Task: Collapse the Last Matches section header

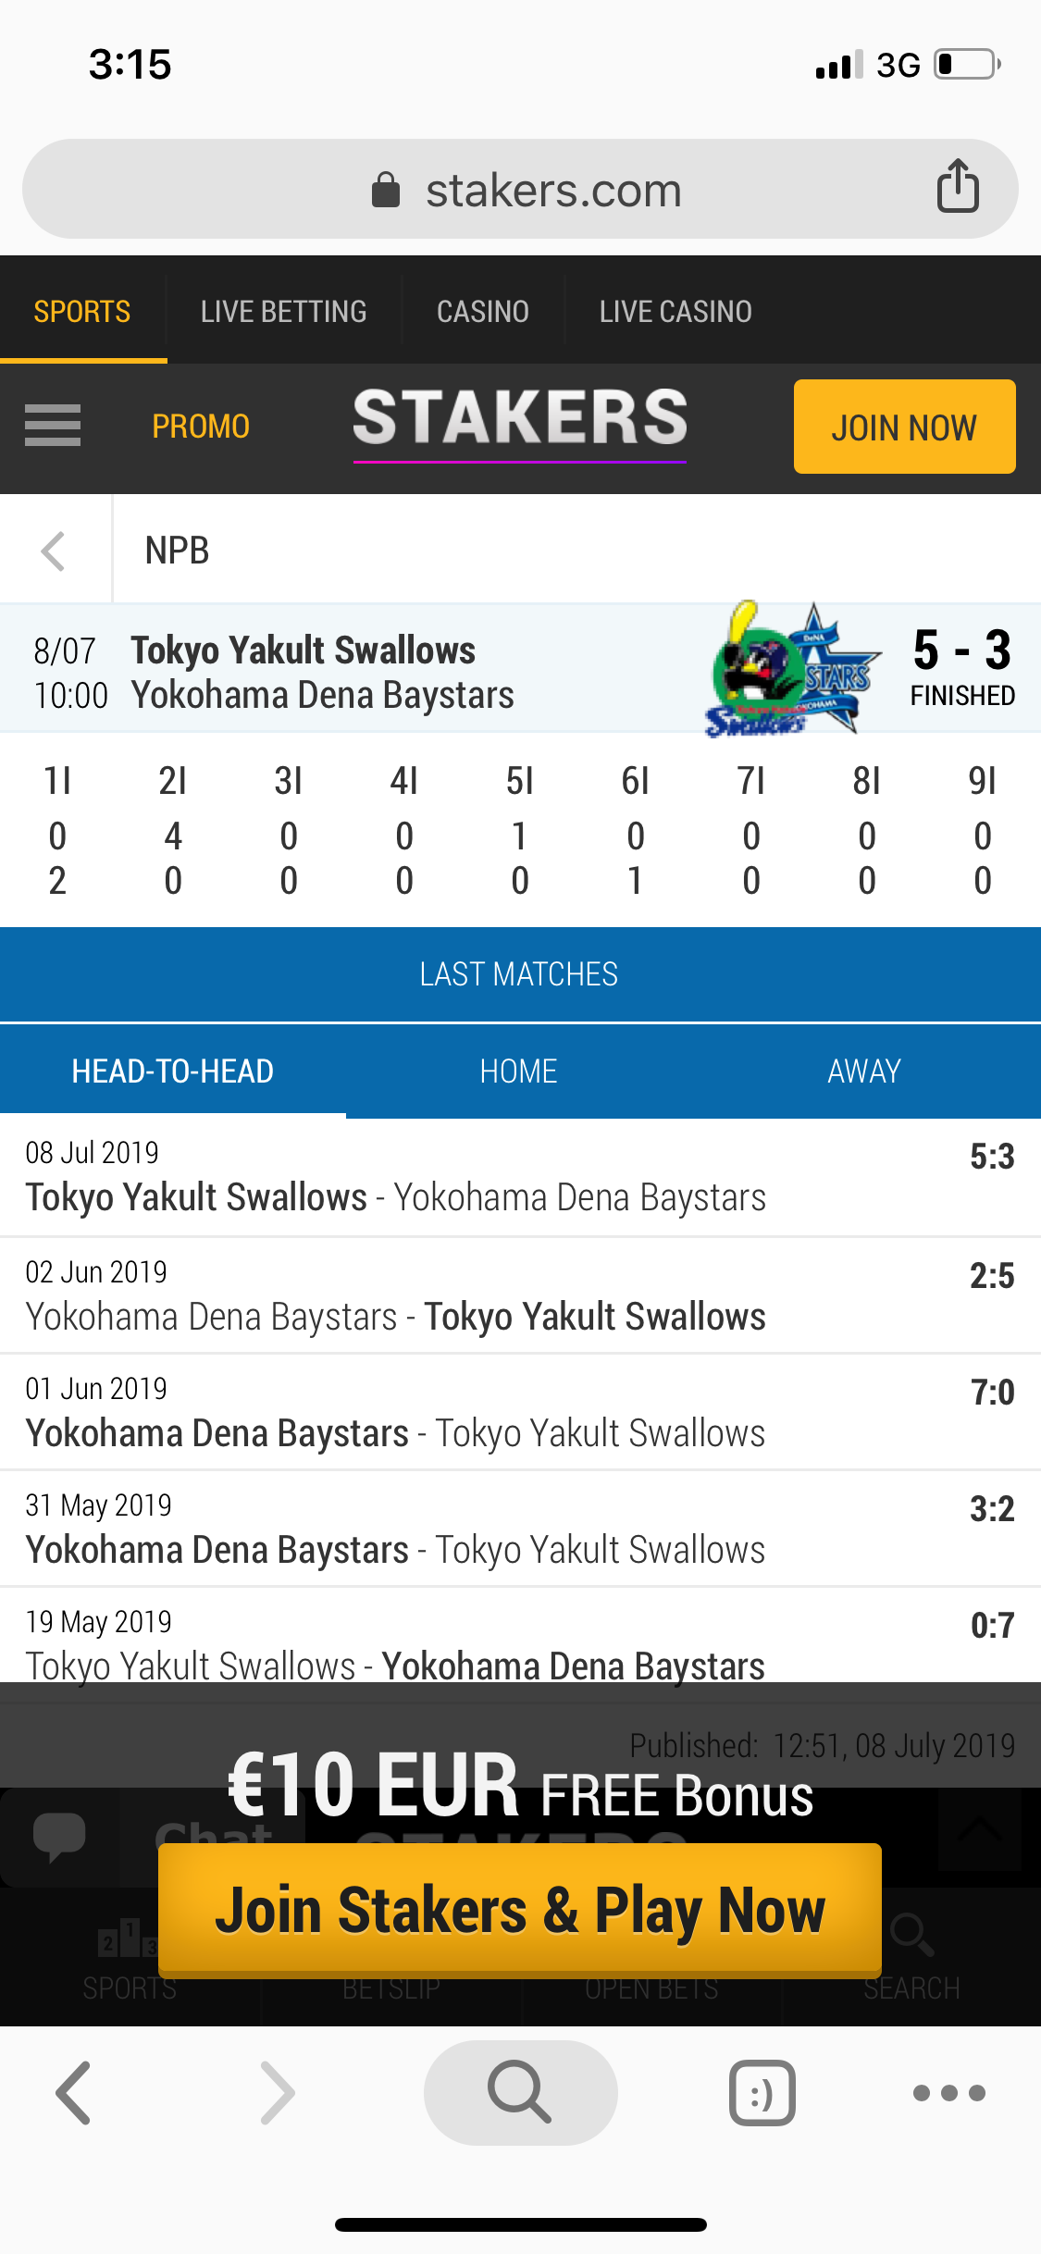Action: pyautogui.click(x=520, y=974)
